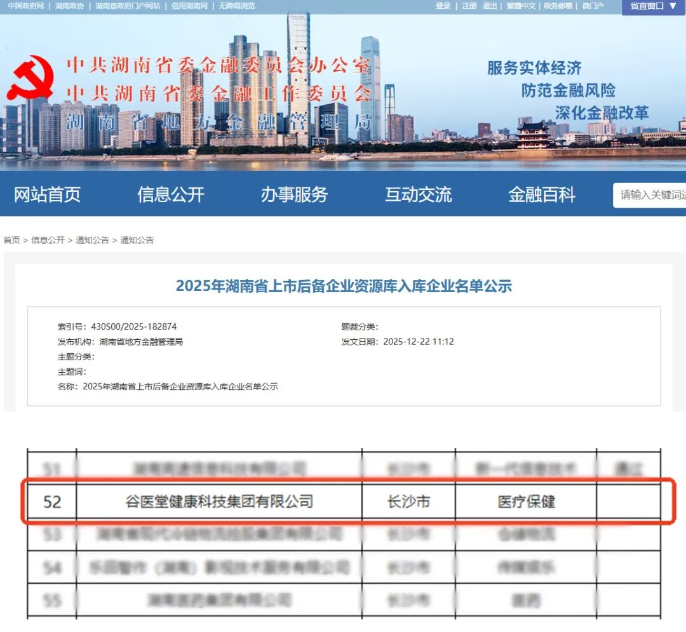The image size is (686, 632).
Task: Click 首页 in the breadcrumb
Action: pyautogui.click(x=11, y=240)
